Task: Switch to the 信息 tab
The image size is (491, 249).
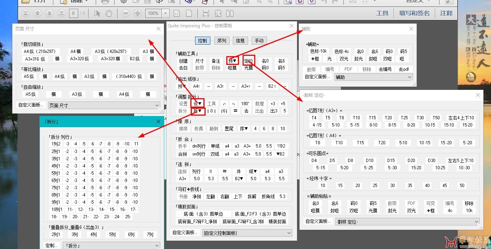Action: coord(240,41)
